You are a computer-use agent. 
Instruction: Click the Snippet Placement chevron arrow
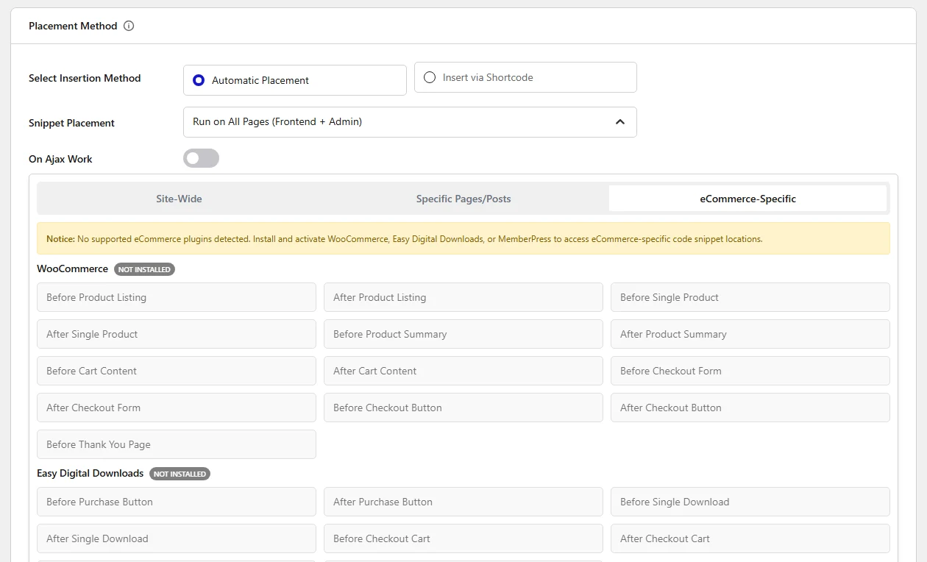(x=620, y=122)
